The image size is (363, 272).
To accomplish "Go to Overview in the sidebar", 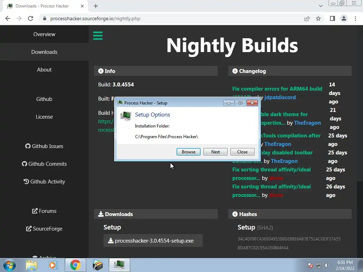I will coord(44,34).
